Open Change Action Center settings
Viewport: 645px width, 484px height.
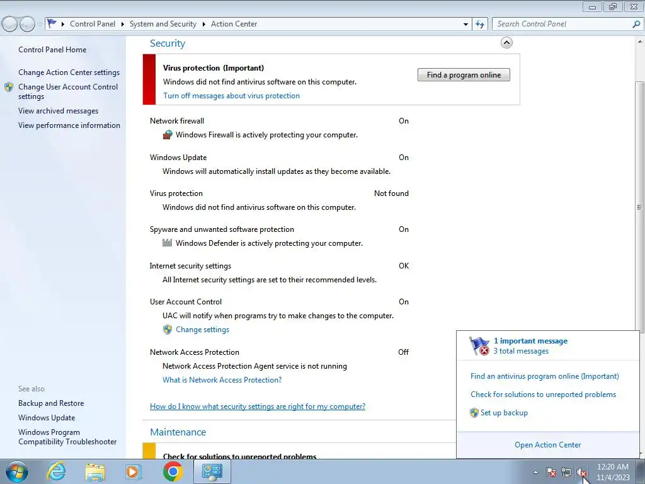point(69,72)
